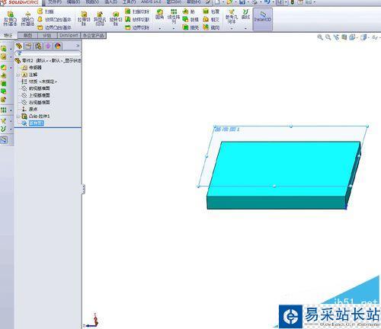This screenshot has height=329, width=381.
Task: Select the Dome (圆顶) tool
Action: click(211, 19)
